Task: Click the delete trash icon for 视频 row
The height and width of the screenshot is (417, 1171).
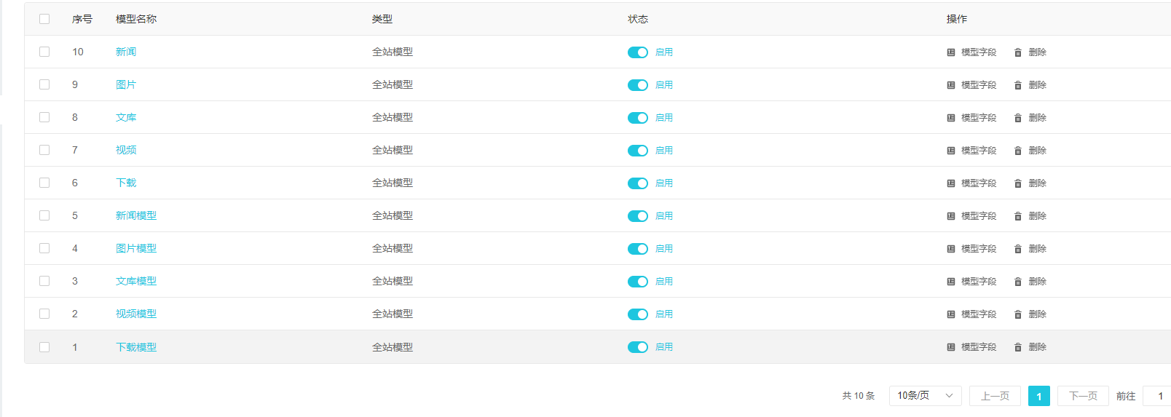Action: point(1017,151)
